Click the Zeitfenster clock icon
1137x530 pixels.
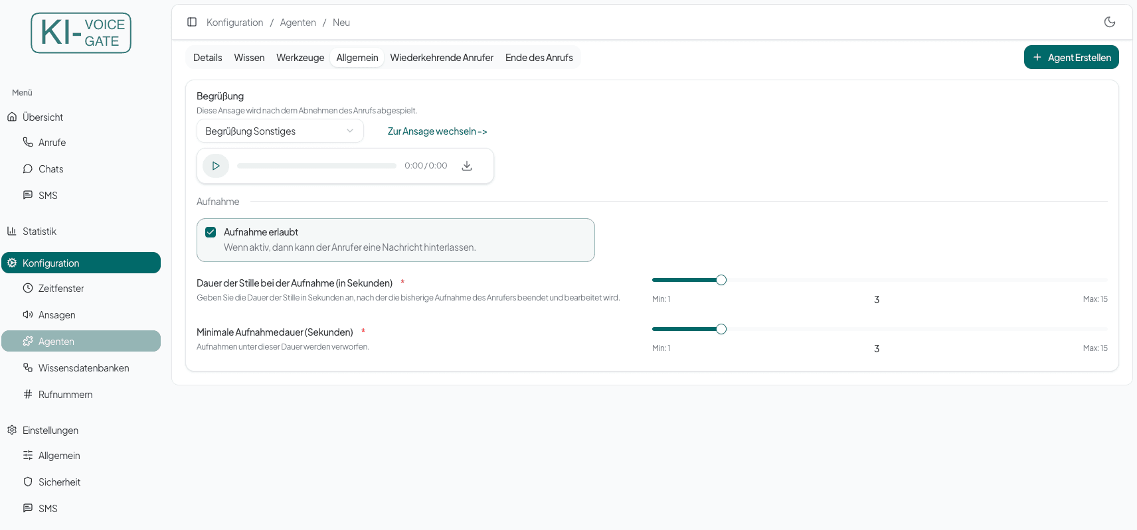pyautogui.click(x=28, y=288)
